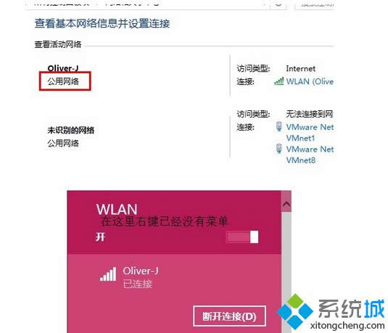The height and width of the screenshot is (333, 388).
Task: Click the 未识别的网络 network name
Action: point(71,131)
